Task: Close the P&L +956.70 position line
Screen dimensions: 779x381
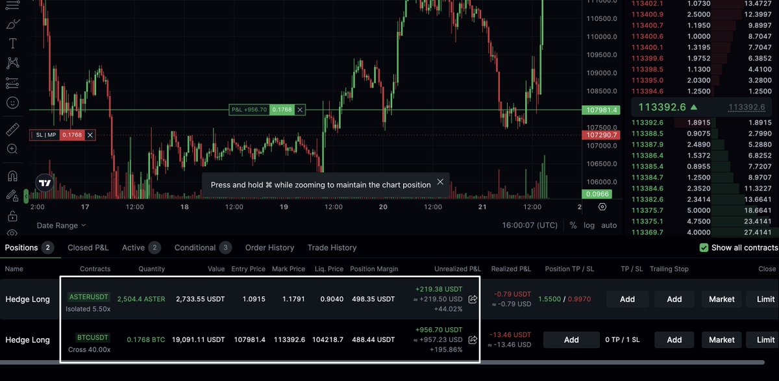Action: click(x=300, y=110)
